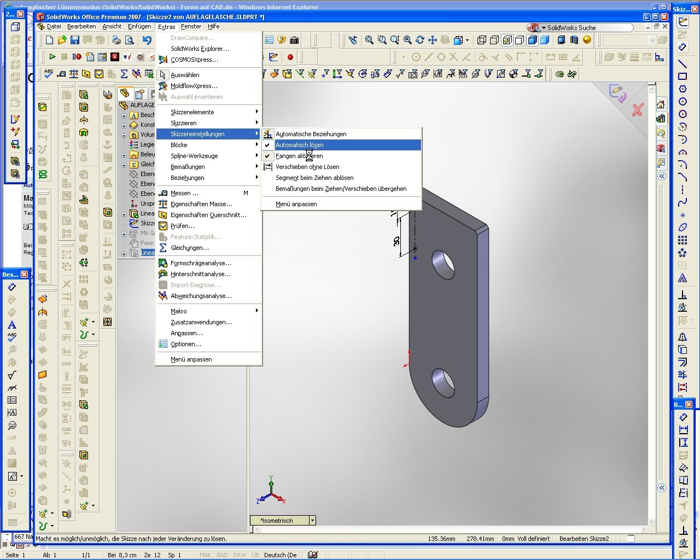Open Eigenschaften Masse... entry
Screen dimensions: 700x560
pyautogui.click(x=209, y=204)
